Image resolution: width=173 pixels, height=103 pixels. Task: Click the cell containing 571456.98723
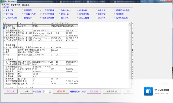point(42,47)
